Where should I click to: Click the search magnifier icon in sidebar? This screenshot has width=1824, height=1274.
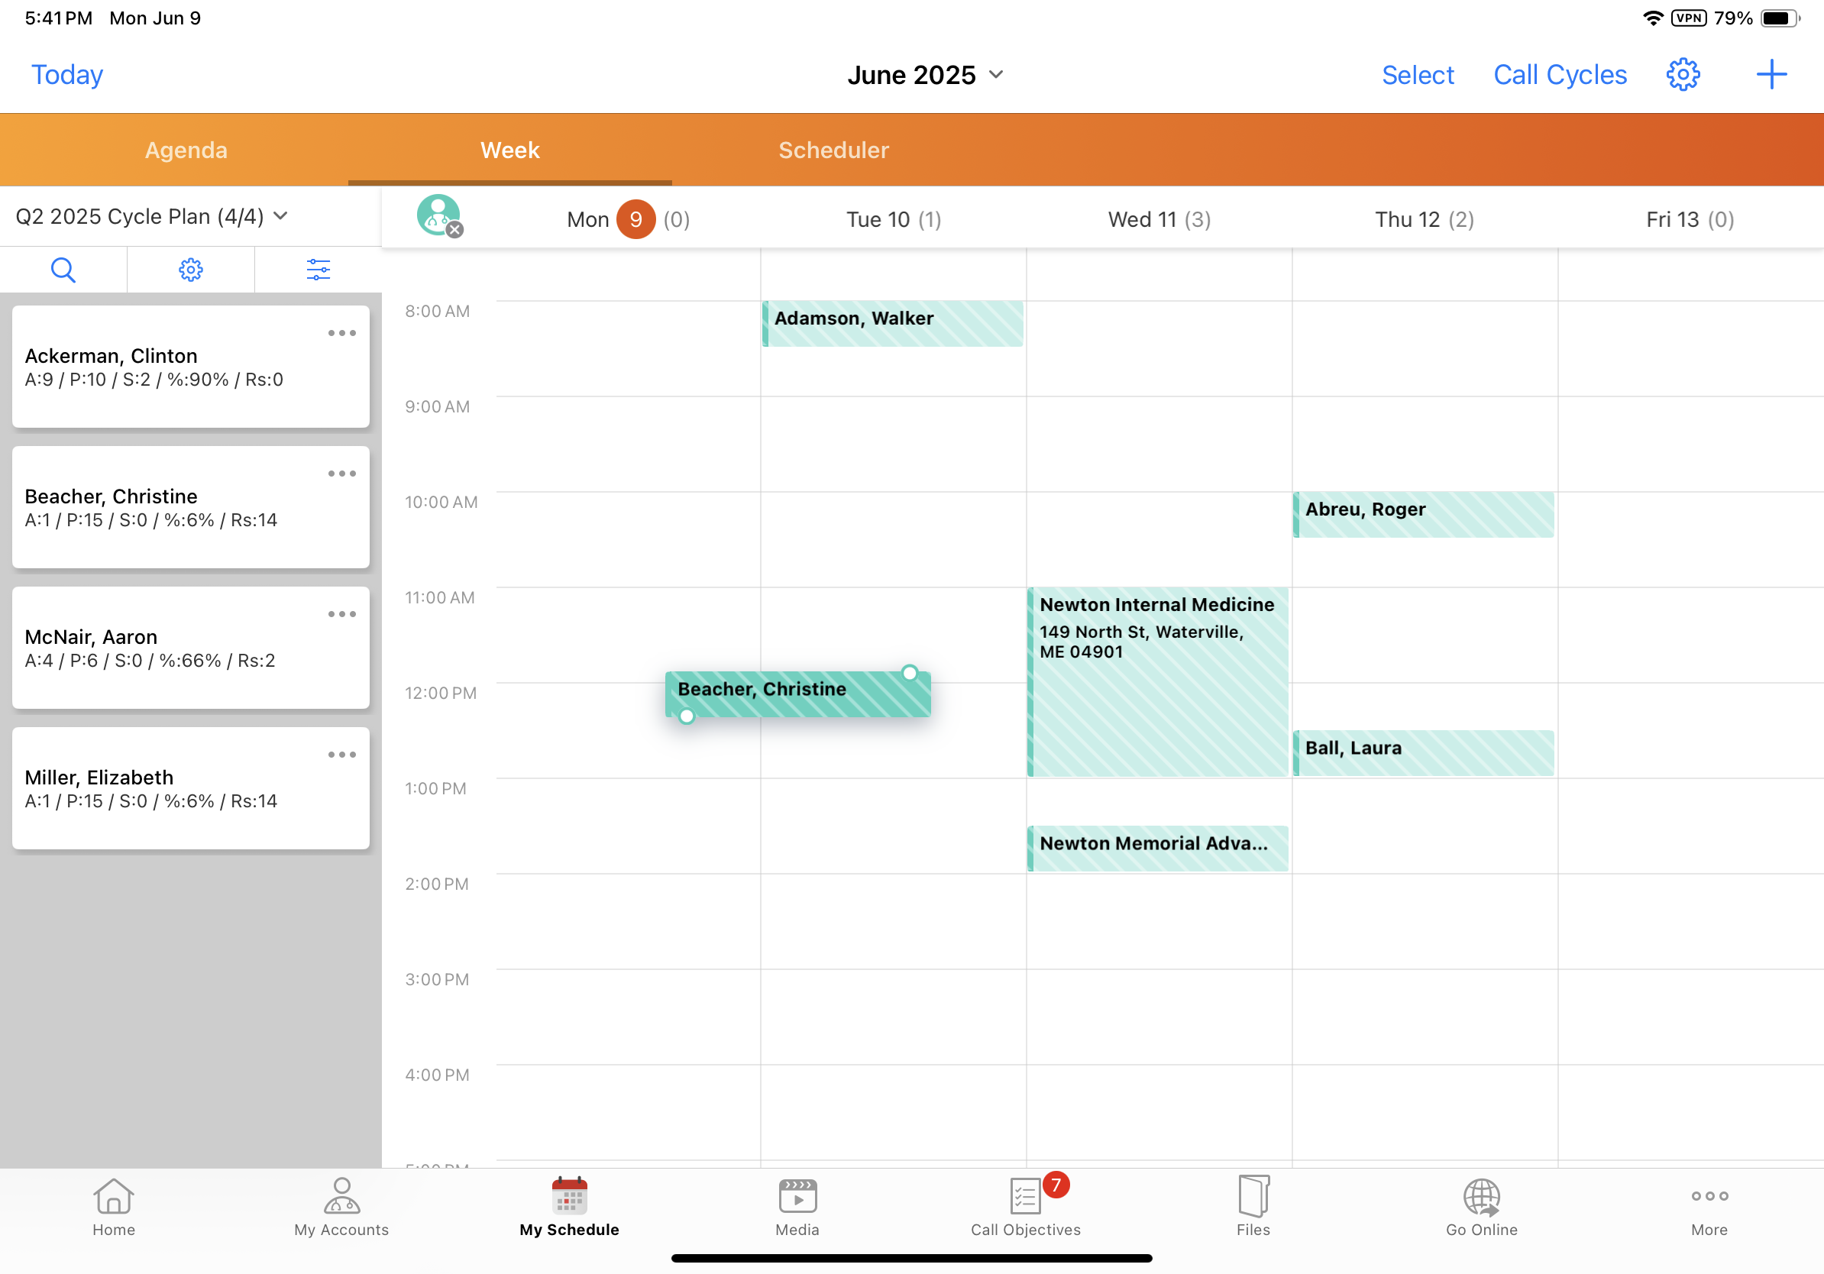(x=63, y=270)
